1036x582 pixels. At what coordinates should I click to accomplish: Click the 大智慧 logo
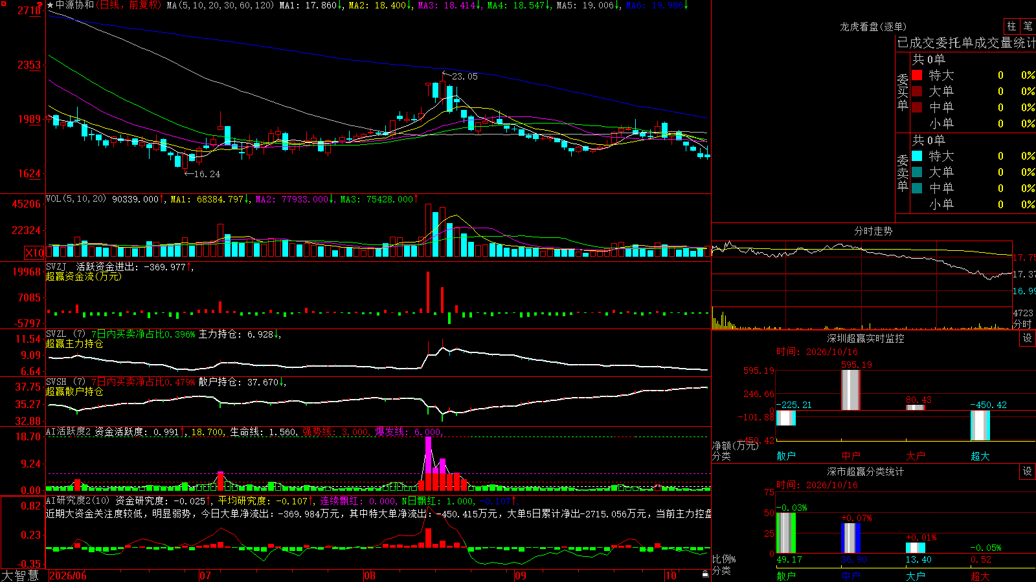click(x=20, y=575)
